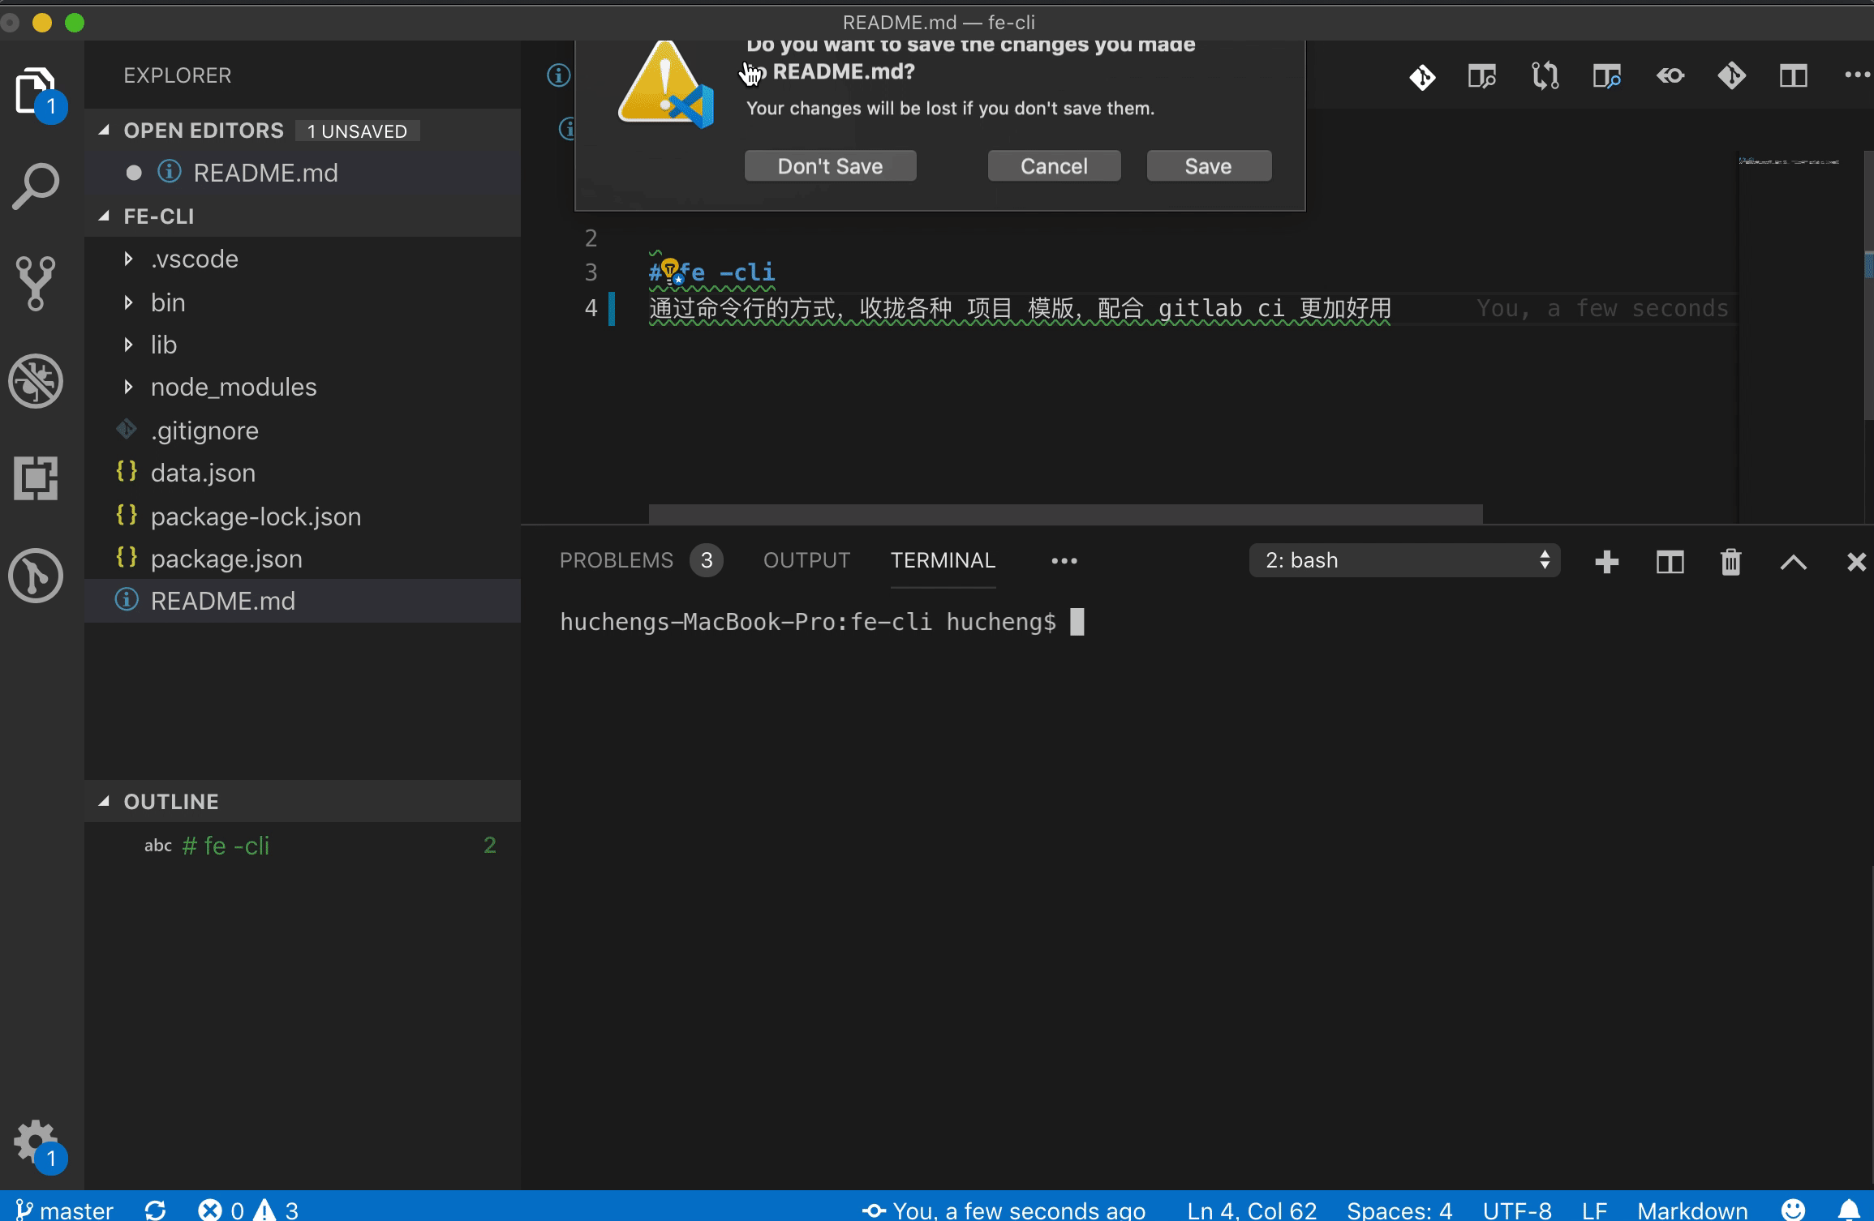Open the 2: bash terminal selector dropdown

pyautogui.click(x=1403, y=560)
